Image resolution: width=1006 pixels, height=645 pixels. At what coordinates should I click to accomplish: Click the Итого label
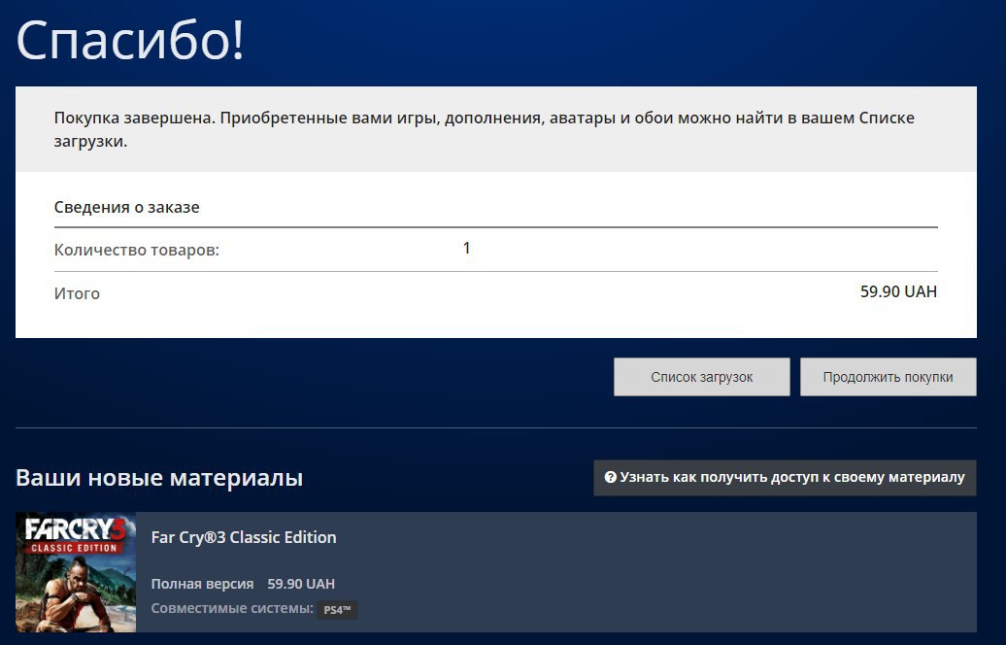(77, 293)
